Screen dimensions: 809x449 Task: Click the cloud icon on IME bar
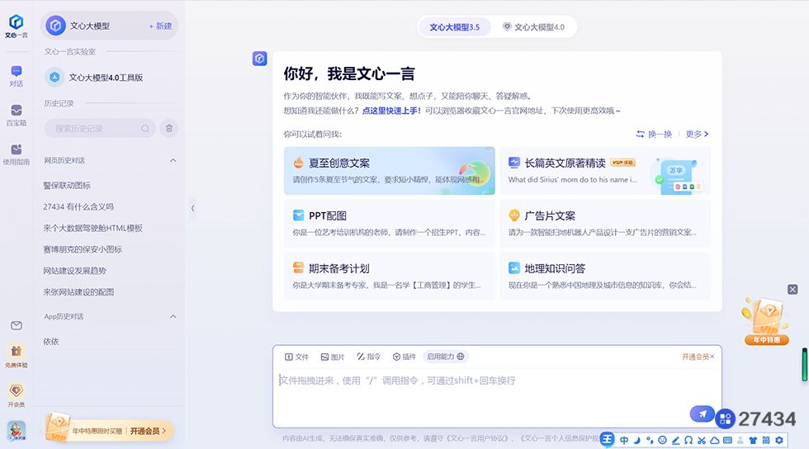(x=715, y=440)
